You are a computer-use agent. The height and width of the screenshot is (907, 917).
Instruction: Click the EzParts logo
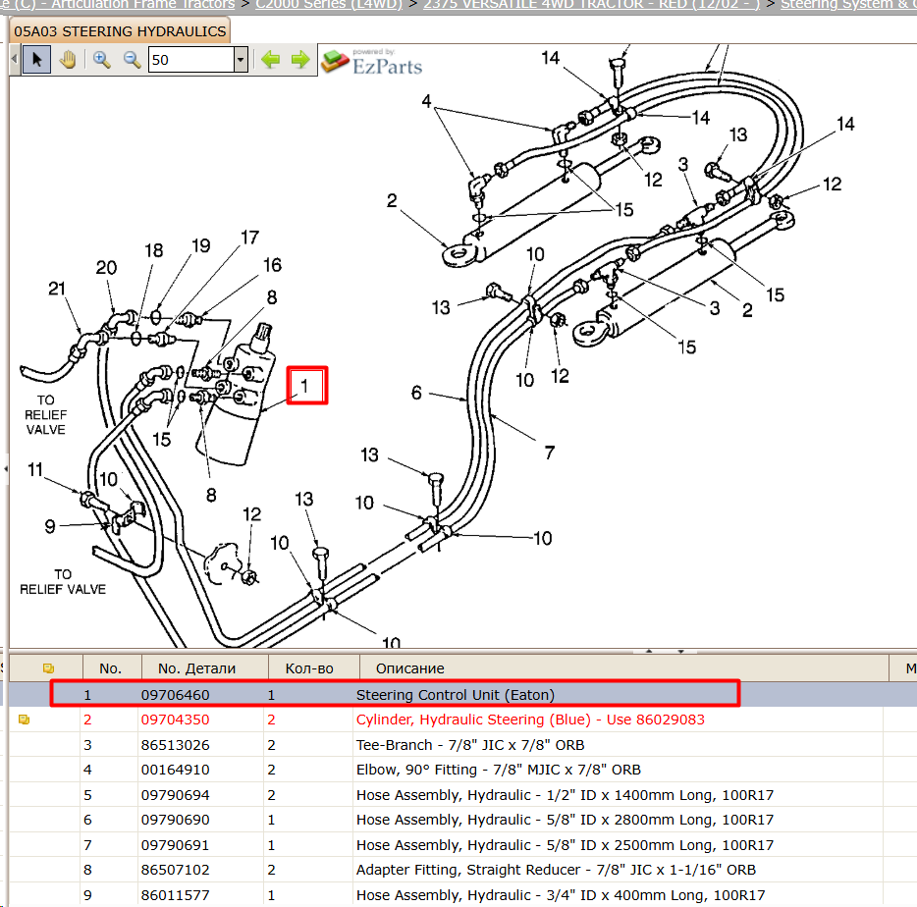point(372,62)
